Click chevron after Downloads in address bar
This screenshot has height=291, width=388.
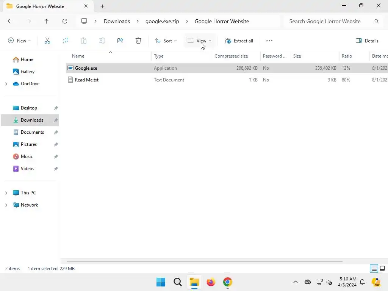[138, 21]
